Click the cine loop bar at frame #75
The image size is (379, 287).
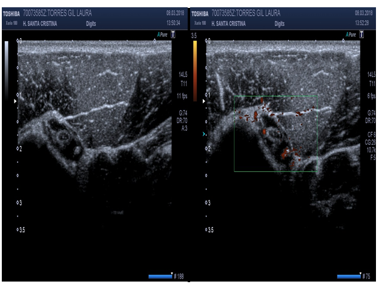pos(349,277)
